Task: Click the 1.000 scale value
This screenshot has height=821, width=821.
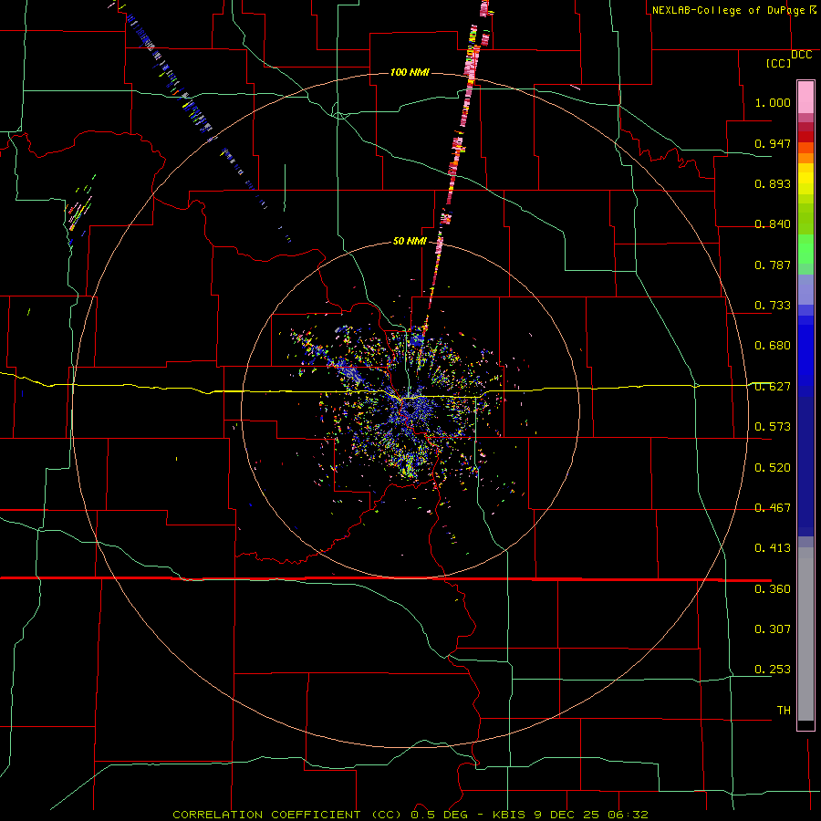Action: coord(773,102)
